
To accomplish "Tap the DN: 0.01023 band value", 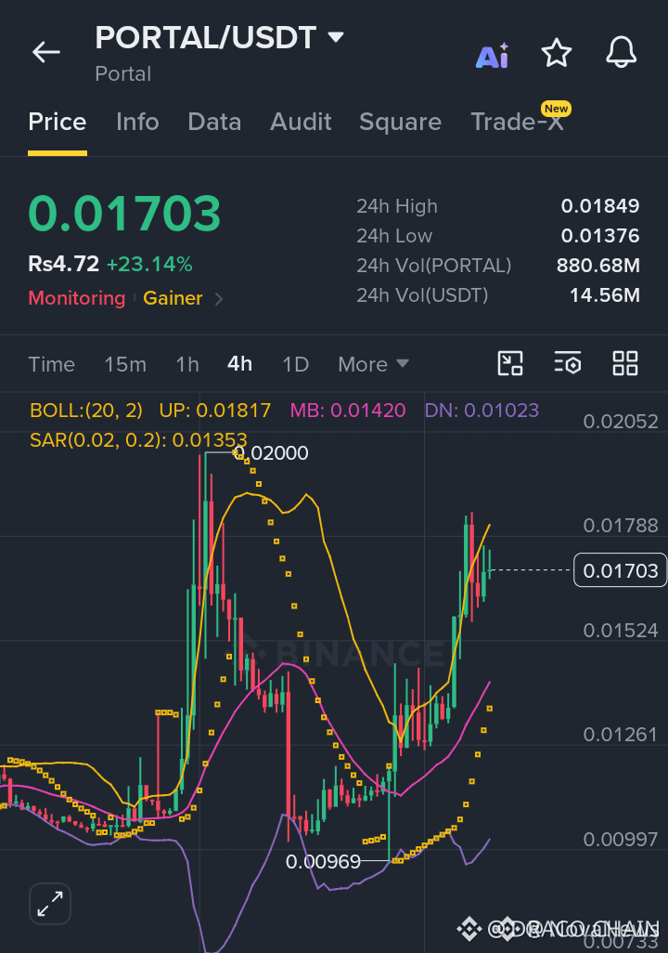I will point(482,411).
